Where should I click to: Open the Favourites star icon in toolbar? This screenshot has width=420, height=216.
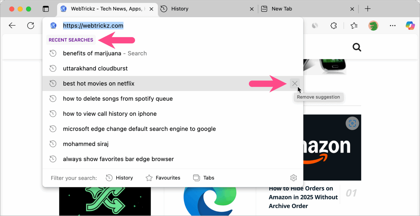(354, 25)
